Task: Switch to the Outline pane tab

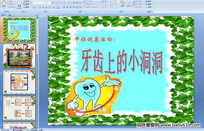Action: 10,15
